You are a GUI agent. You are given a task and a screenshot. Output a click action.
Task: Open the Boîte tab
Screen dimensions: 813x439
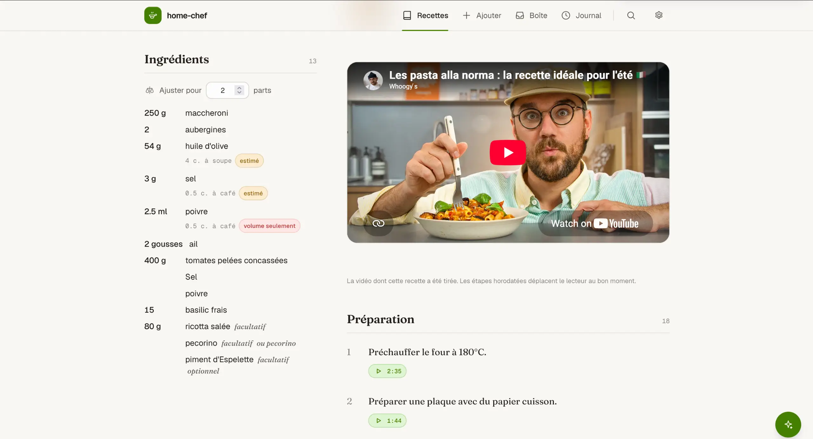coord(531,15)
